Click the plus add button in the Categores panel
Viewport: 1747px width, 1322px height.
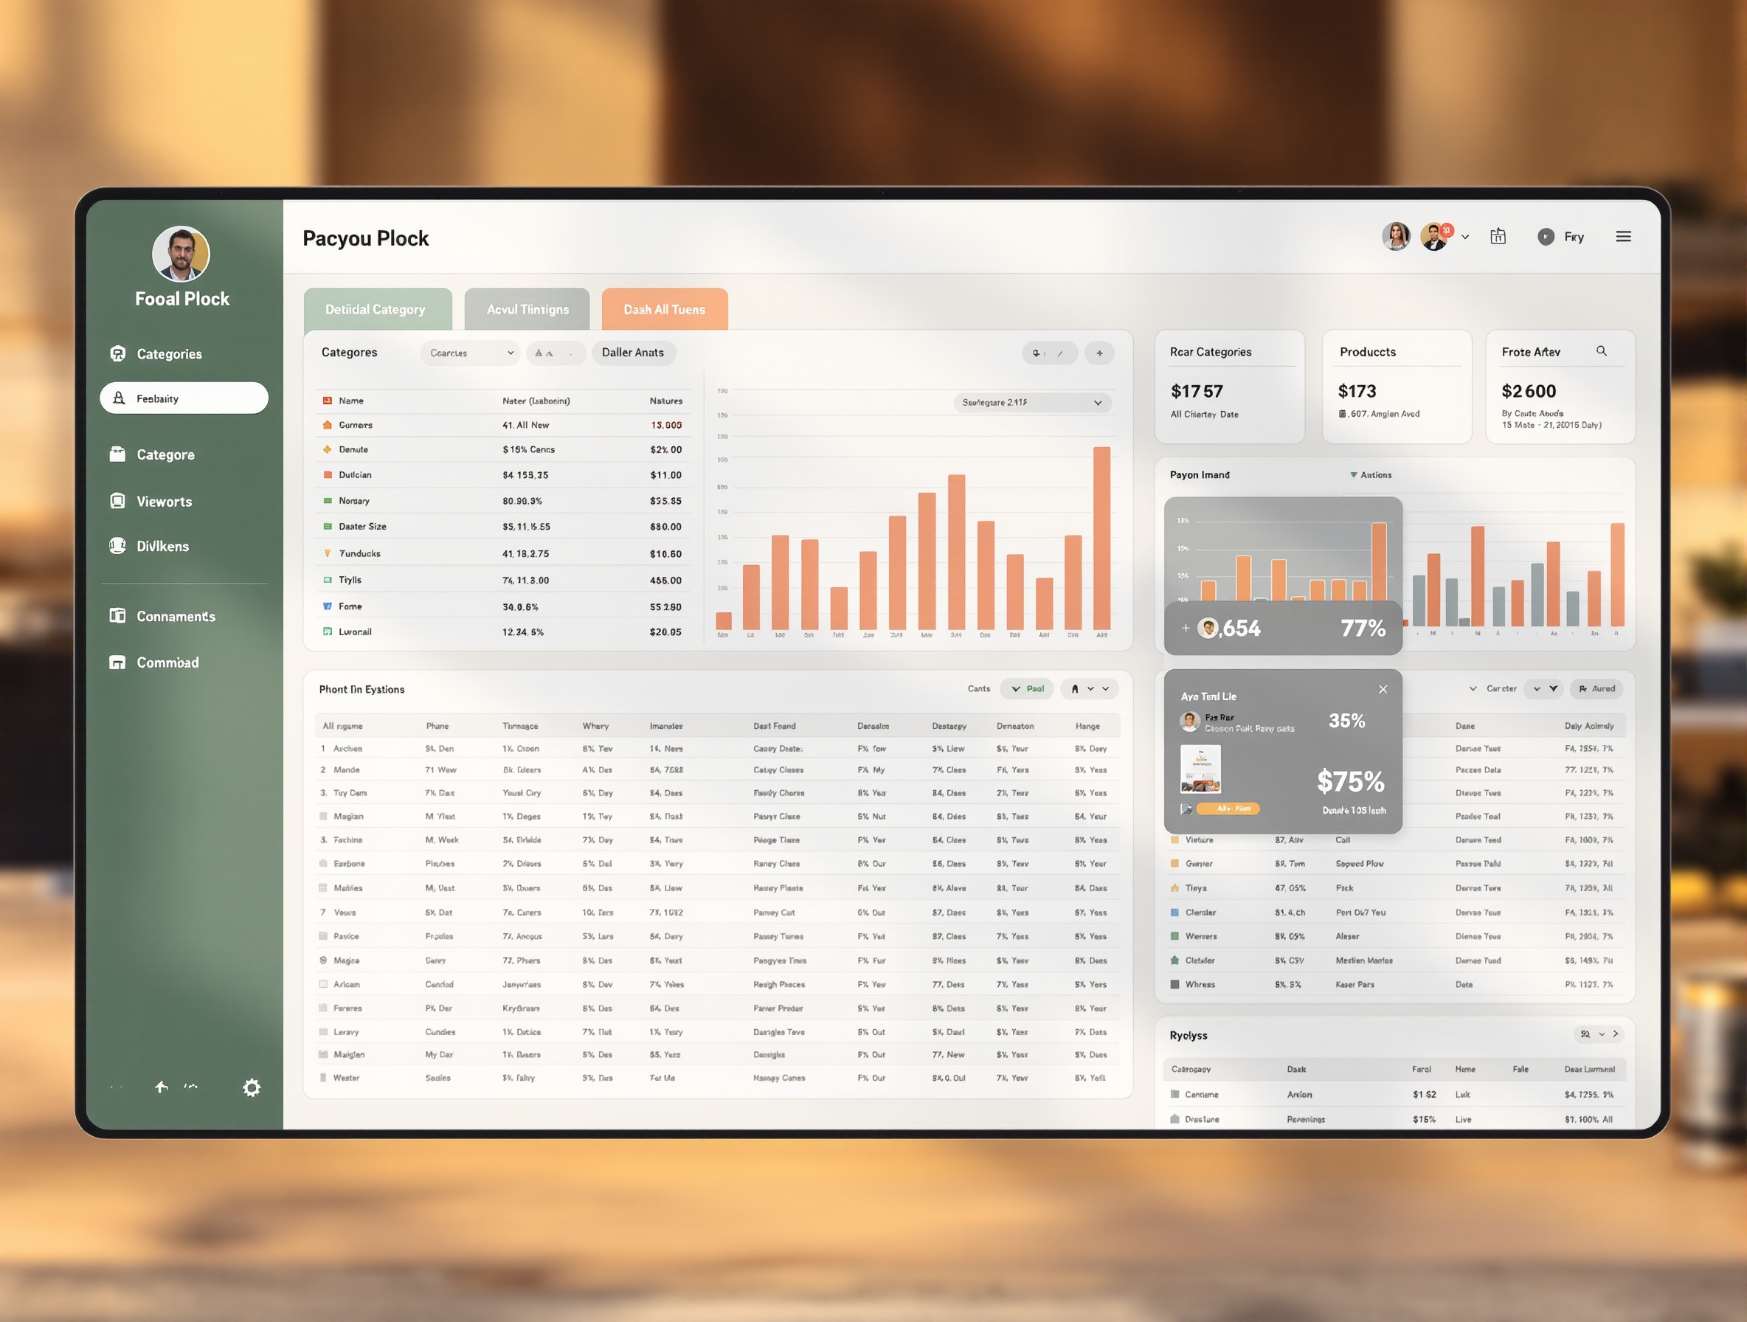1099,353
